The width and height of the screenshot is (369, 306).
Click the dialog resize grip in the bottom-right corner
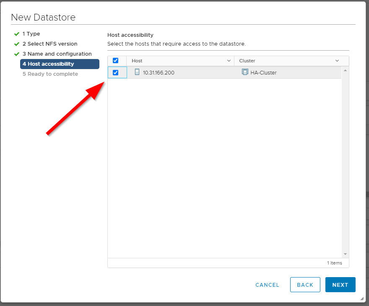[362, 299]
